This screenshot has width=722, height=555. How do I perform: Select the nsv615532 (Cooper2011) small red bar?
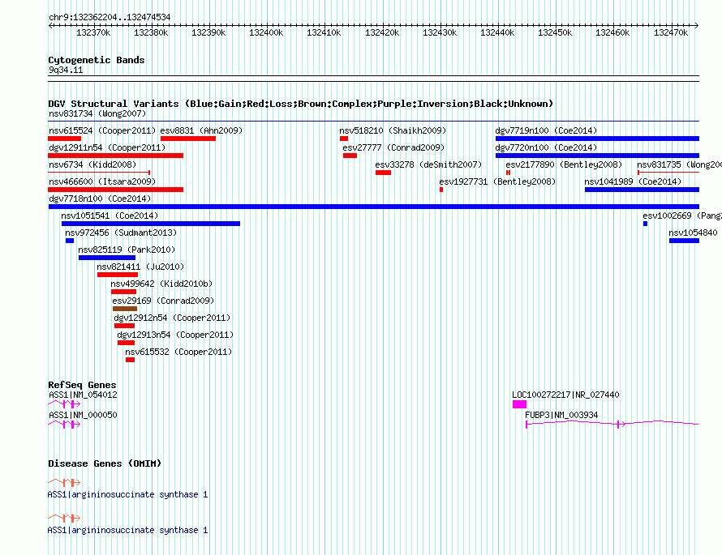(x=130, y=360)
